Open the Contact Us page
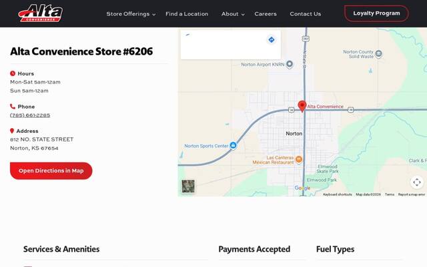 pos(306,14)
